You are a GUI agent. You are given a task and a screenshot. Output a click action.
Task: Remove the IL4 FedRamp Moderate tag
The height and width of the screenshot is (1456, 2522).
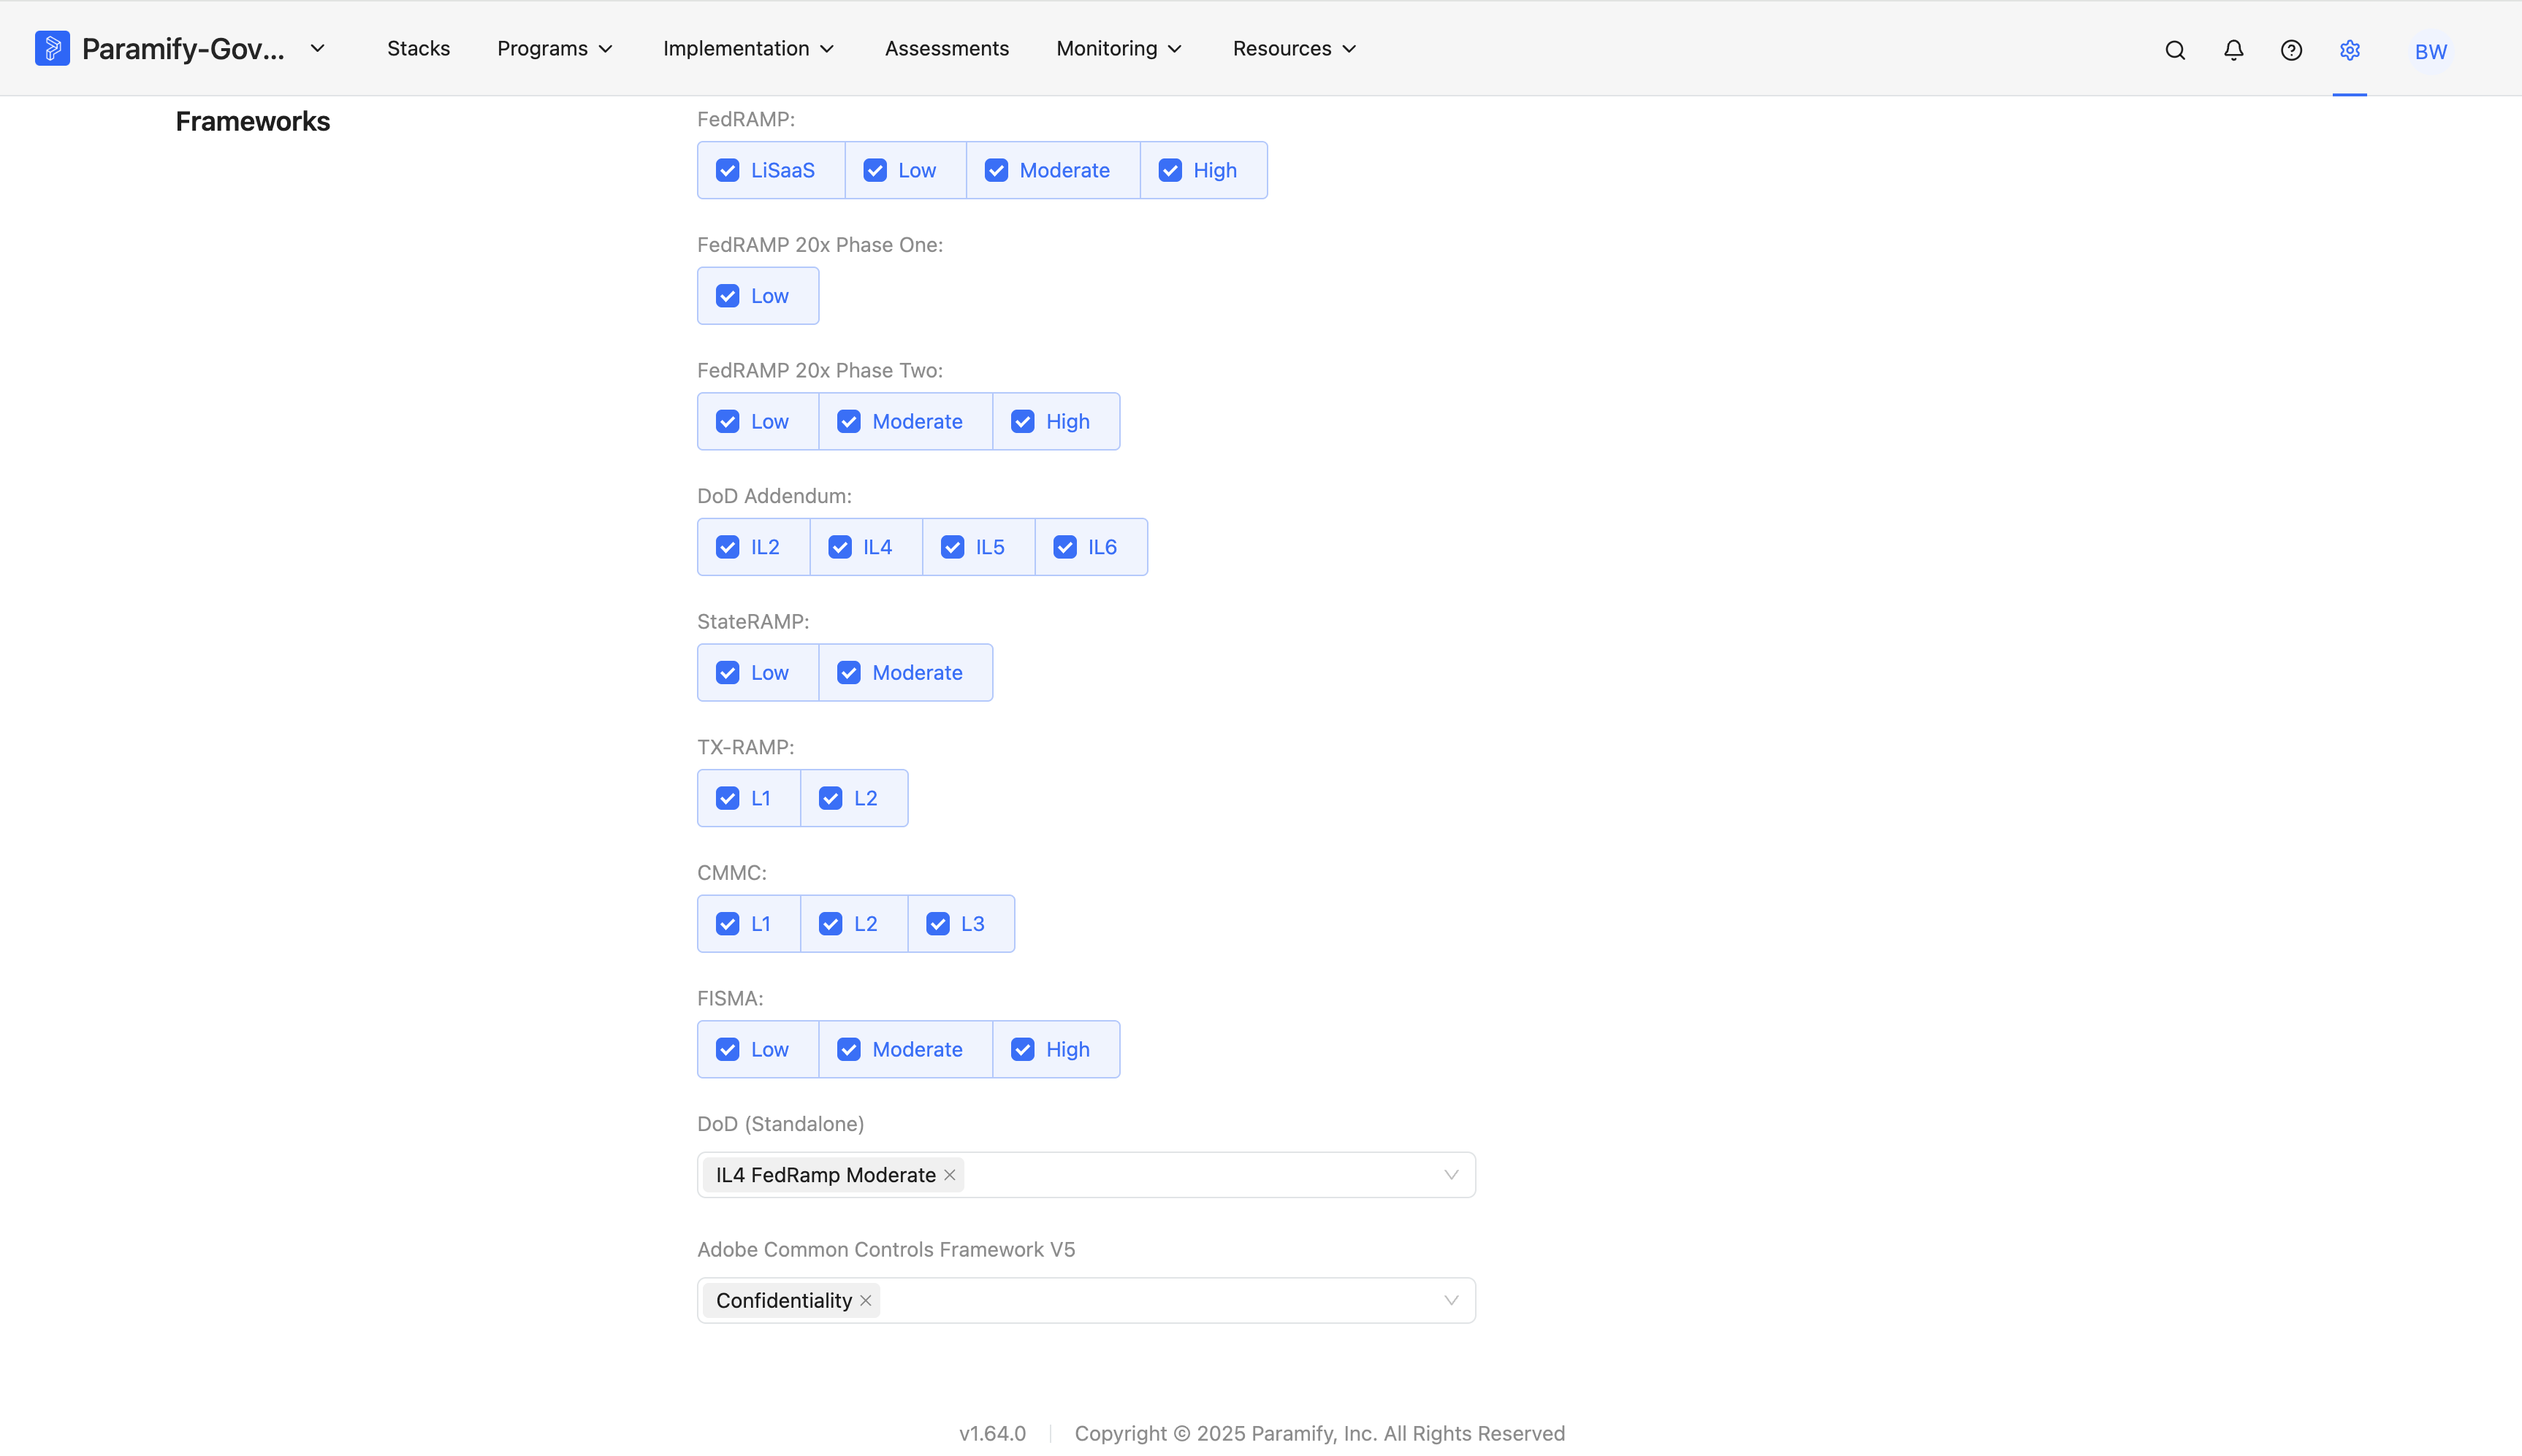pos(949,1175)
